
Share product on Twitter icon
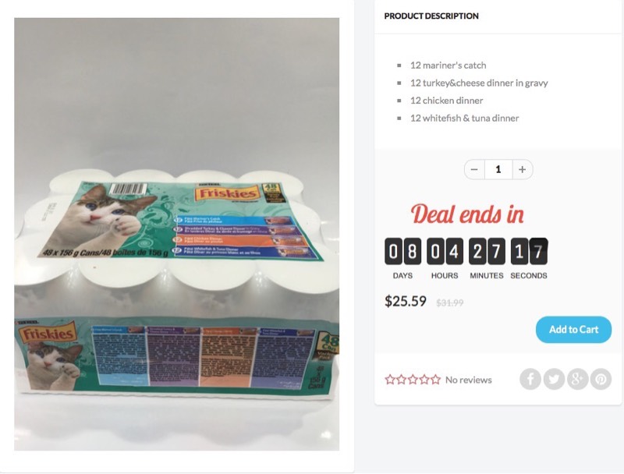(x=554, y=379)
